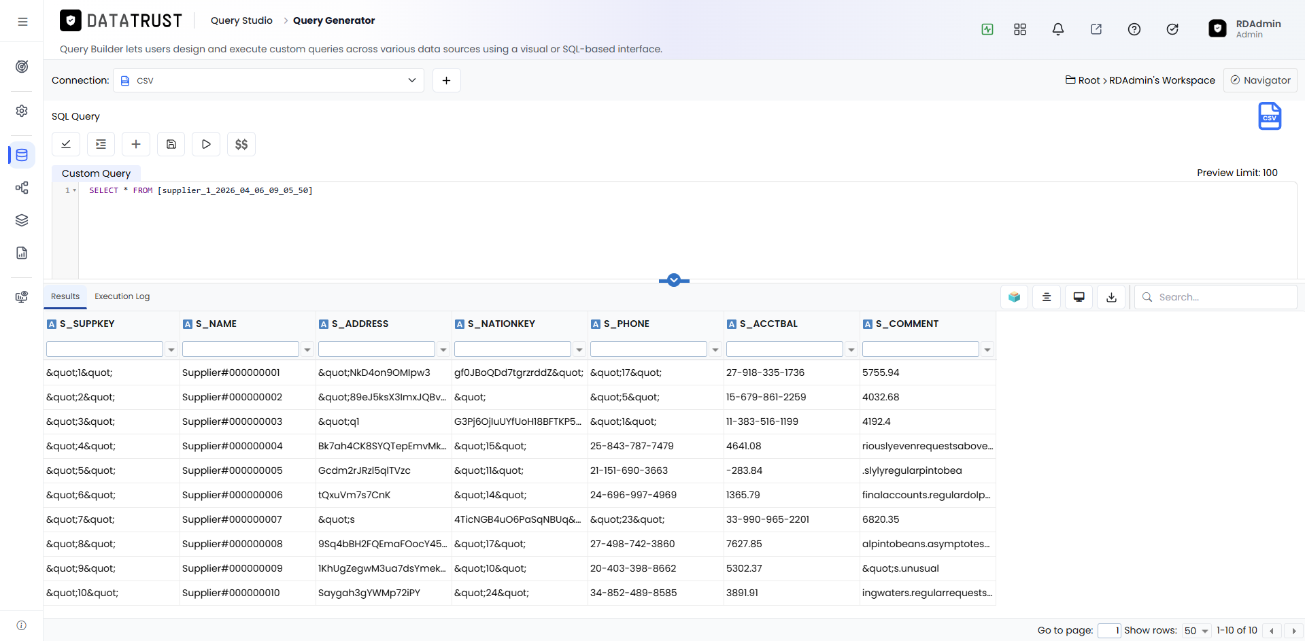Click the Query Studio breadcrumb link

pyautogui.click(x=241, y=20)
